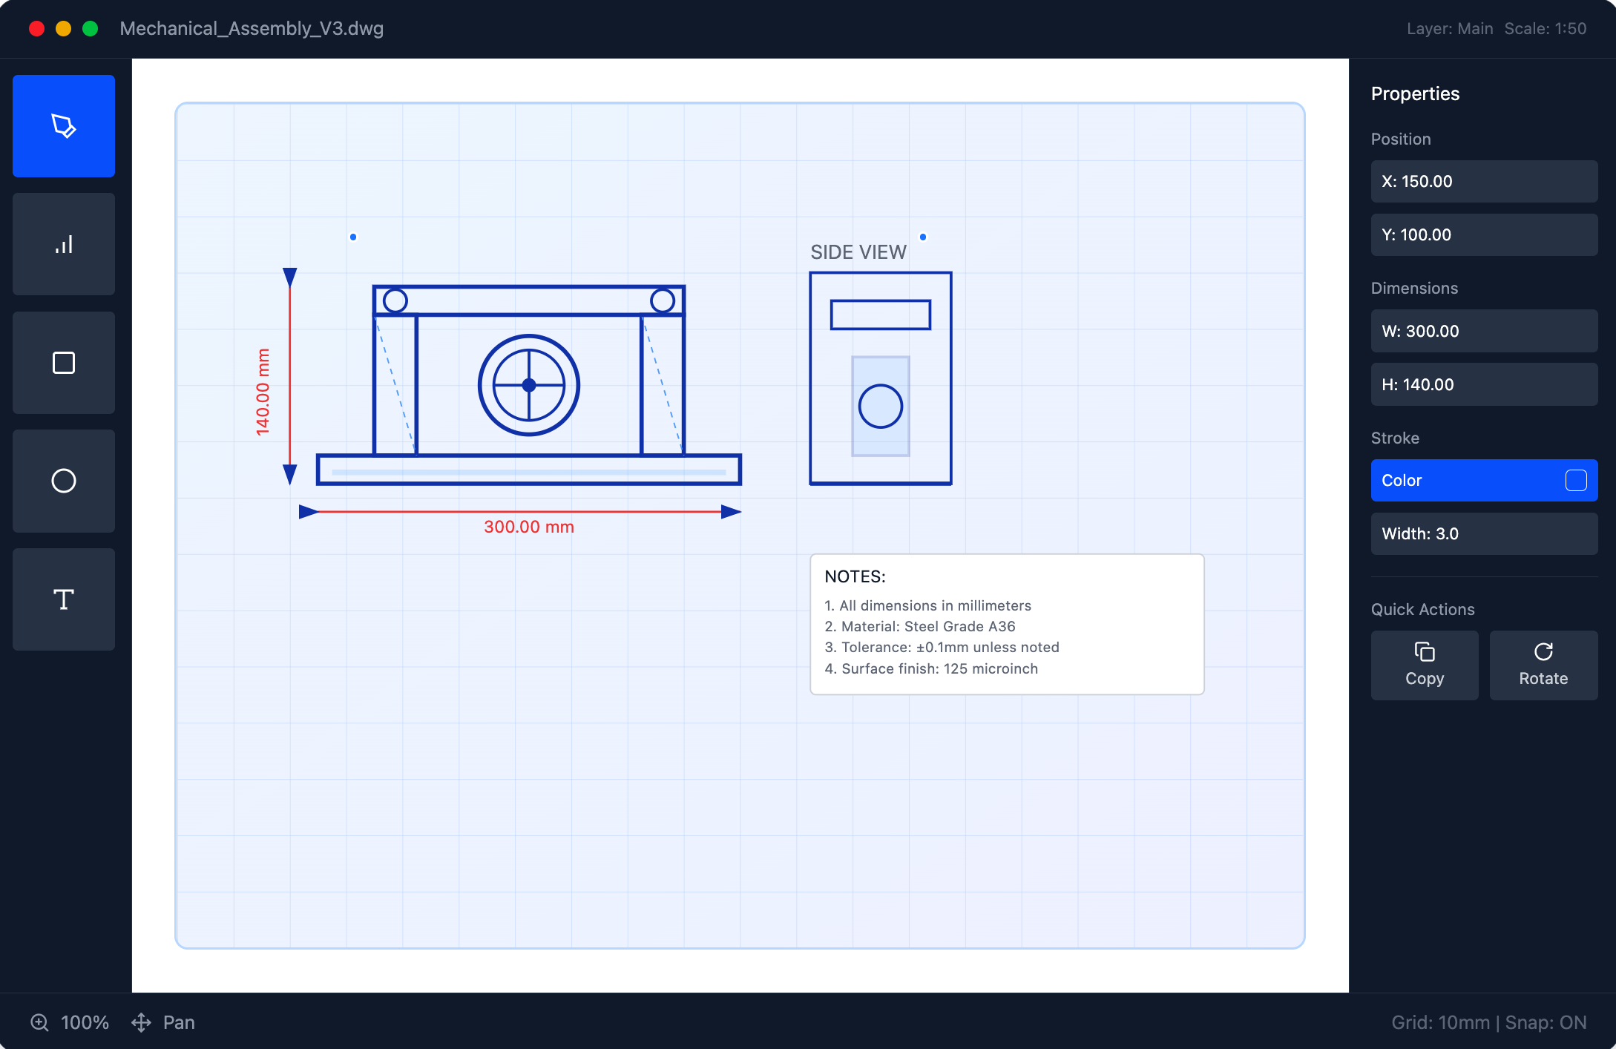Select the Text tool

click(64, 599)
